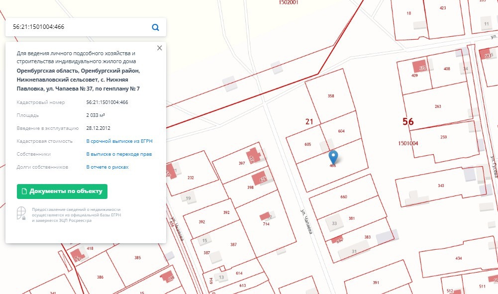Select parcel 511 on the map
The width and height of the screenshot is (498, 294).
point(482,286)
